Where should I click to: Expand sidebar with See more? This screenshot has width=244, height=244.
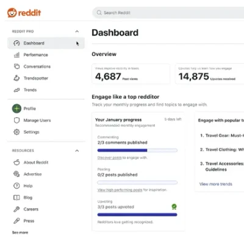click(20, 232)
